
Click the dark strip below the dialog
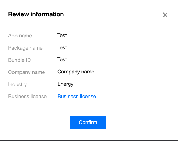89,140
